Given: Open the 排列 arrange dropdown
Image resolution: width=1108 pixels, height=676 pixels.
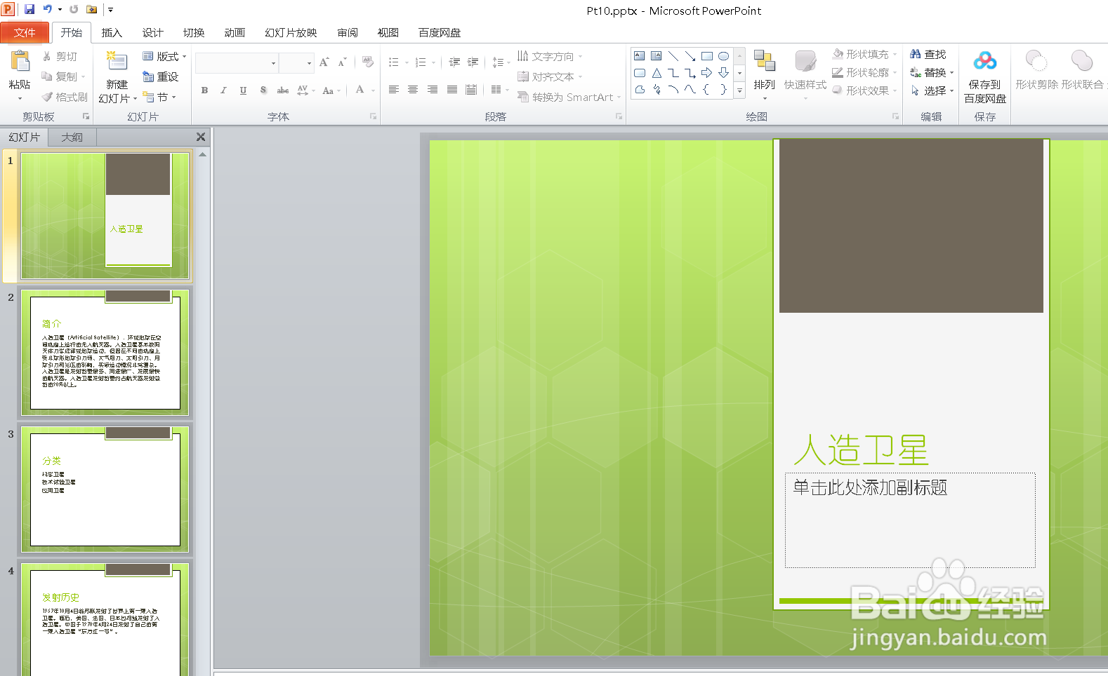Looking at the screenshot, I should [x=764, y=74].
